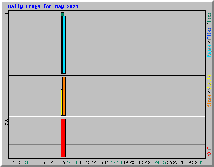Click the orange Sites bar
This screenshot has height=167, width=214.
click(64, 96)
